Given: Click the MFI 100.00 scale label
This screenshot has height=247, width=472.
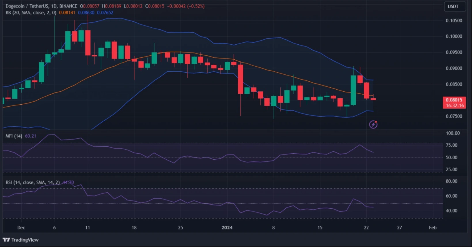Looking at the screenshot, I should point(453,133).
